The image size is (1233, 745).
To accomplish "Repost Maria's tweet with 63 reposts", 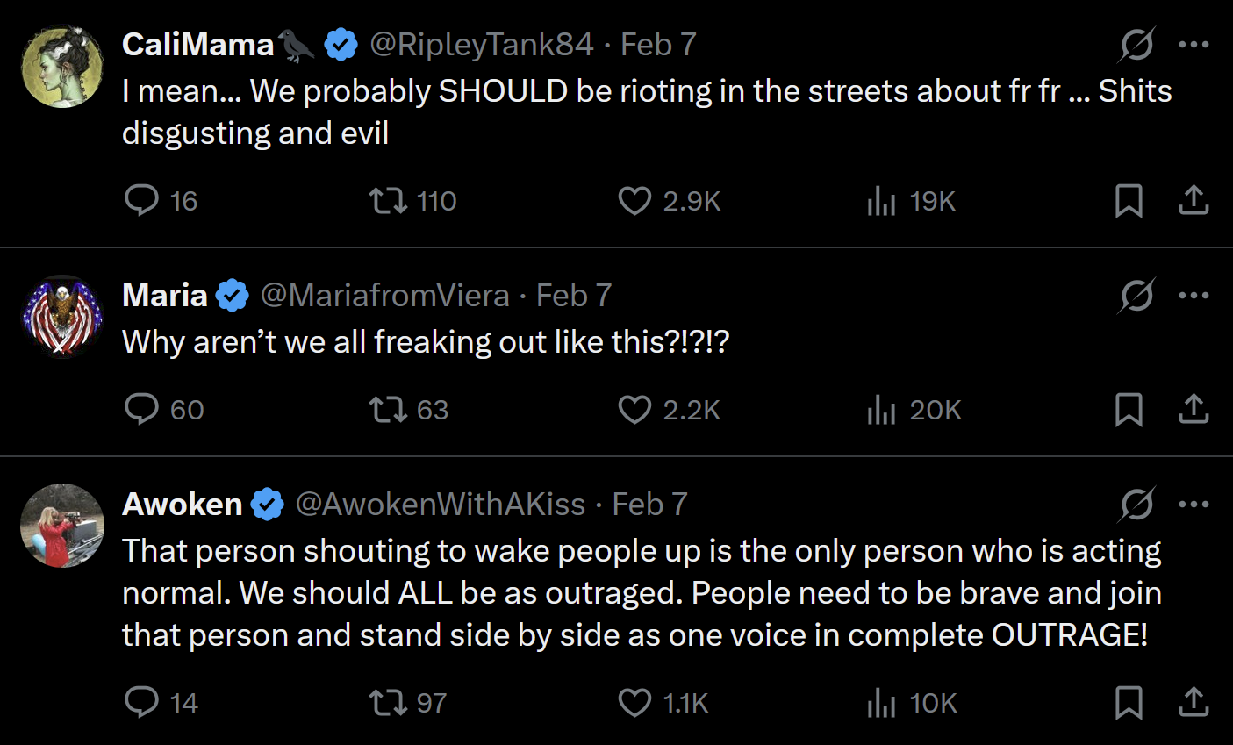I will coord(388,410).
